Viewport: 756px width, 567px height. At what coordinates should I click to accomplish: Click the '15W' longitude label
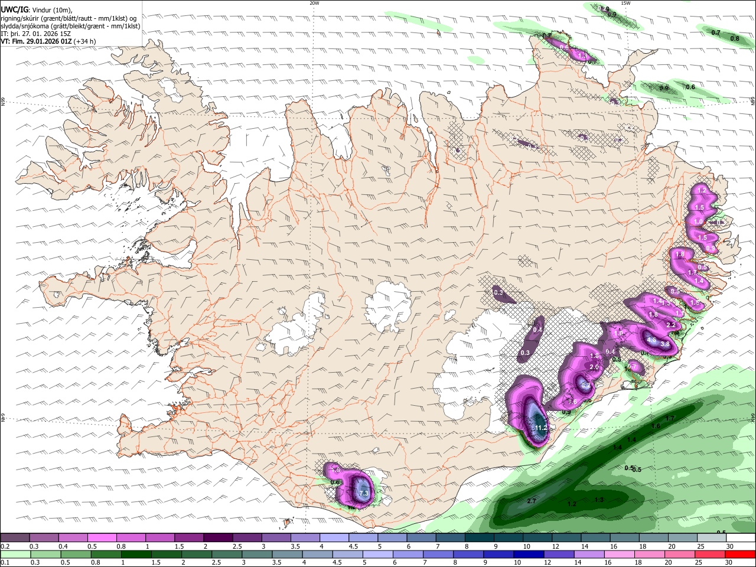click(x=625, y=3)
